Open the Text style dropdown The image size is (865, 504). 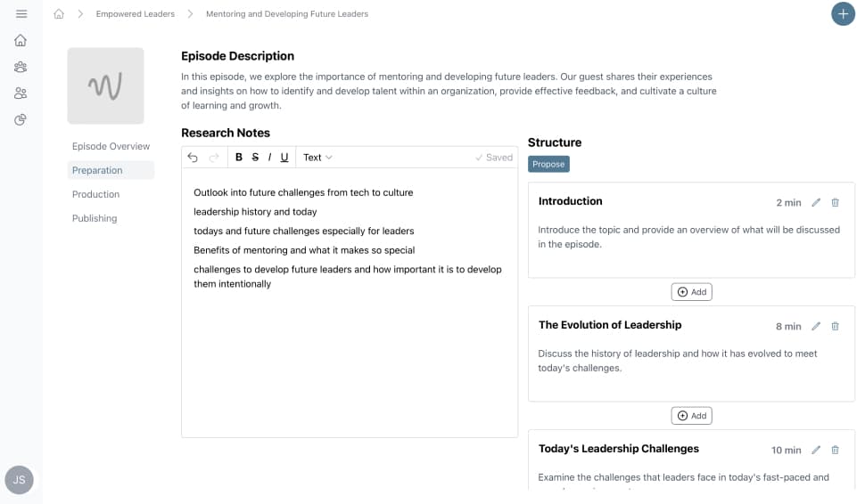(317, 158)
